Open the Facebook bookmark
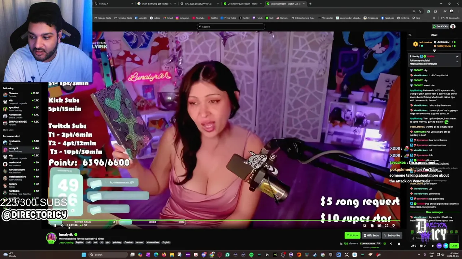This screenshot has height=259, width=462. 387,18
